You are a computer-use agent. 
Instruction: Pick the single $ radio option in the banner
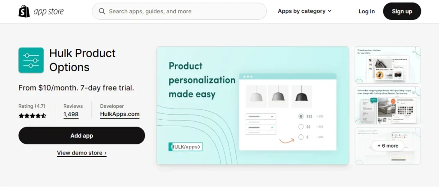[x=301, y=137]
